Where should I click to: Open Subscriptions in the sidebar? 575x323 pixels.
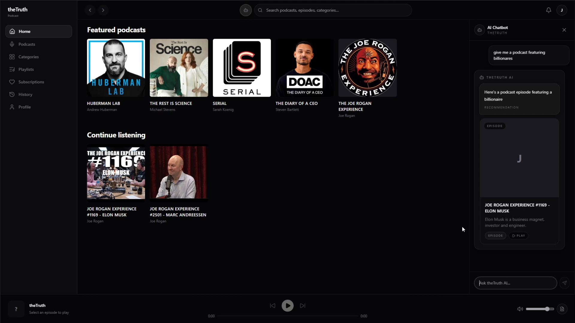click(x=39, y=82)
